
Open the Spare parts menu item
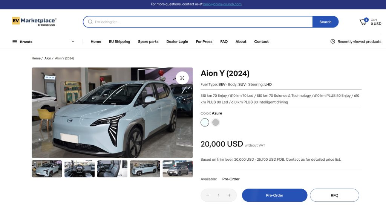(148, 41)
